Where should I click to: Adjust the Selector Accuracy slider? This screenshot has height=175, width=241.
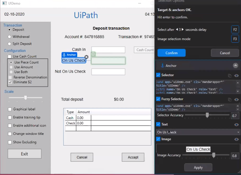(207, 115)
